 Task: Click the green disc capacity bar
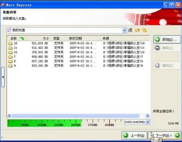pos(44,123)
